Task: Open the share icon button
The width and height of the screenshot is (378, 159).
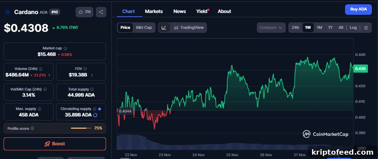Action: 101,12
